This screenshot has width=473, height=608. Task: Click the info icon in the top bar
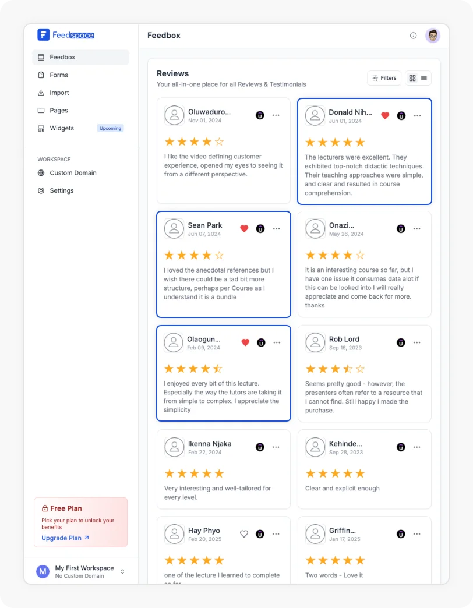[414, 36]
